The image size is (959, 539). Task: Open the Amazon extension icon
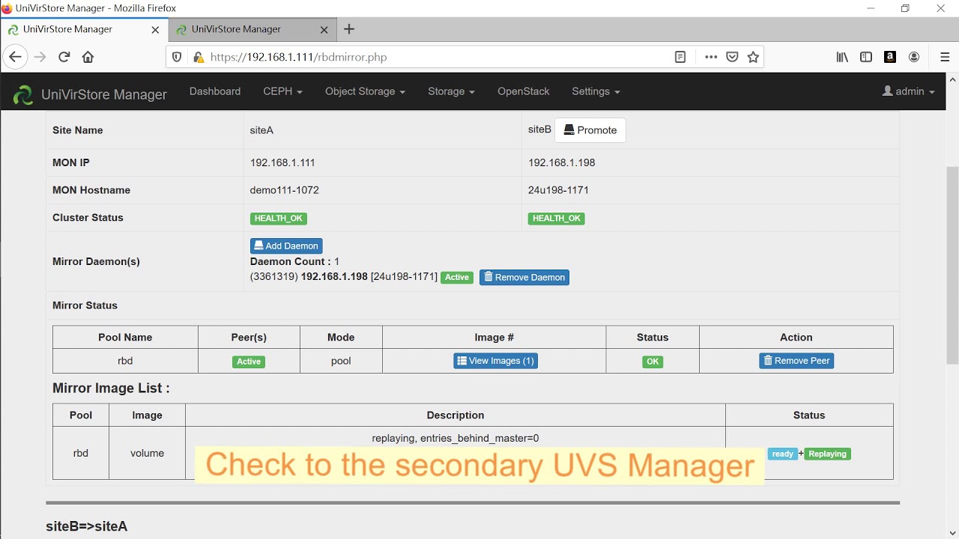pyautogui.click(x=890, y=57)
